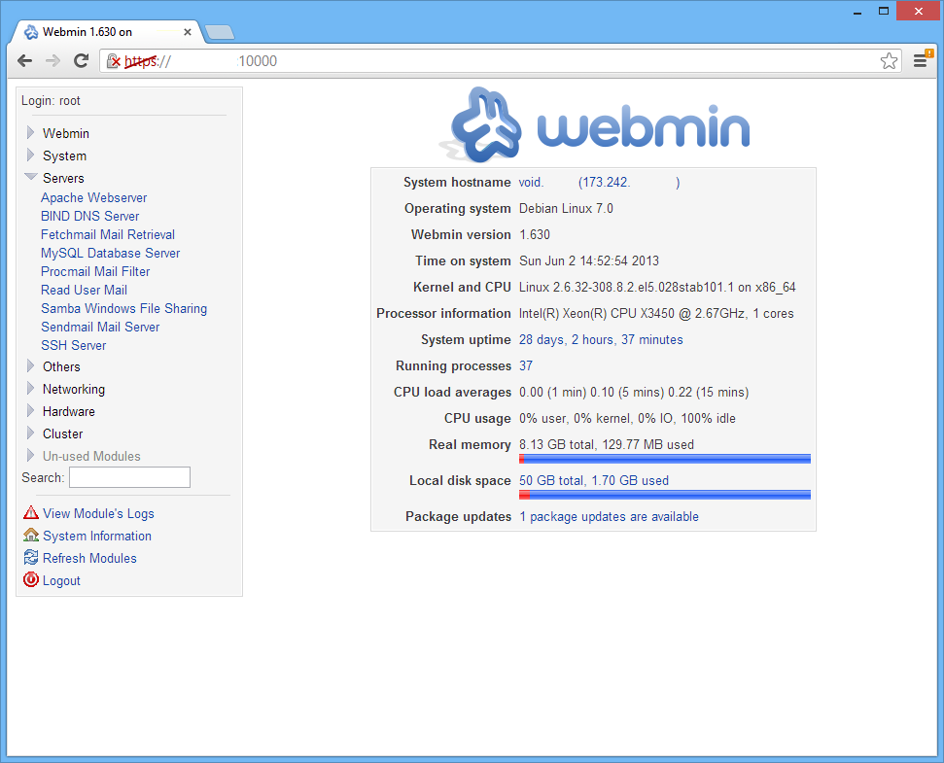Click '1 package updates are available' link
This screenshot has height=763, width=944.
tap(609, 516)
